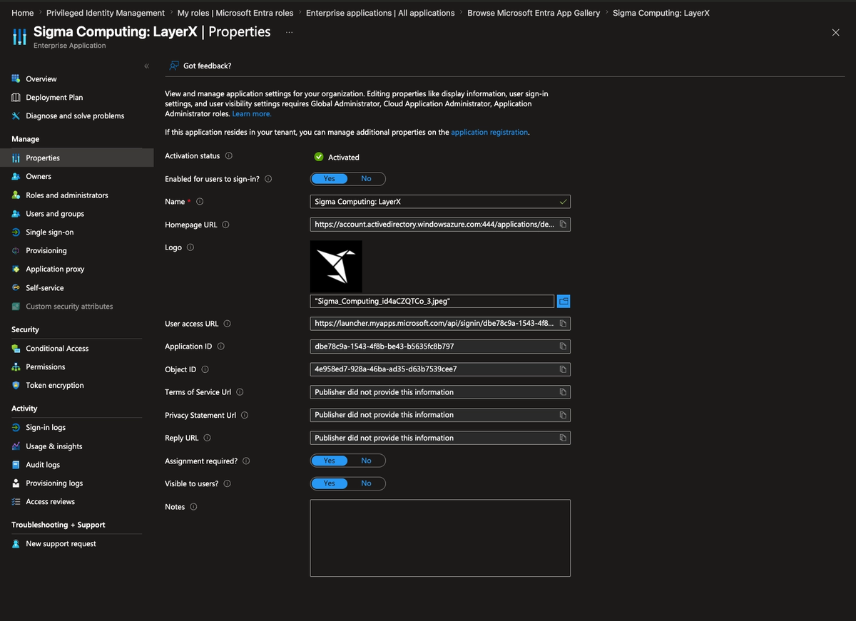Go to My roles | Microsoft Entra roles breadcrumb
The height and width of the screenshot is (621, 856).
(x=235, y=13)
